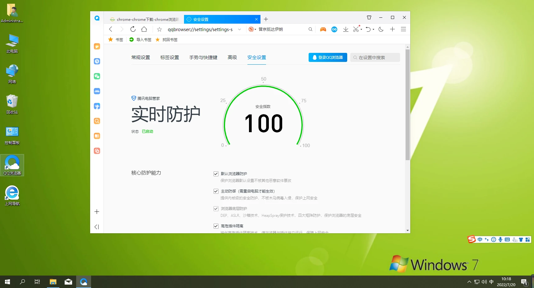This screenshot has width=534, height=288.
Task: Click the scrollbar down arrow
Action: (x=408, y=230)
